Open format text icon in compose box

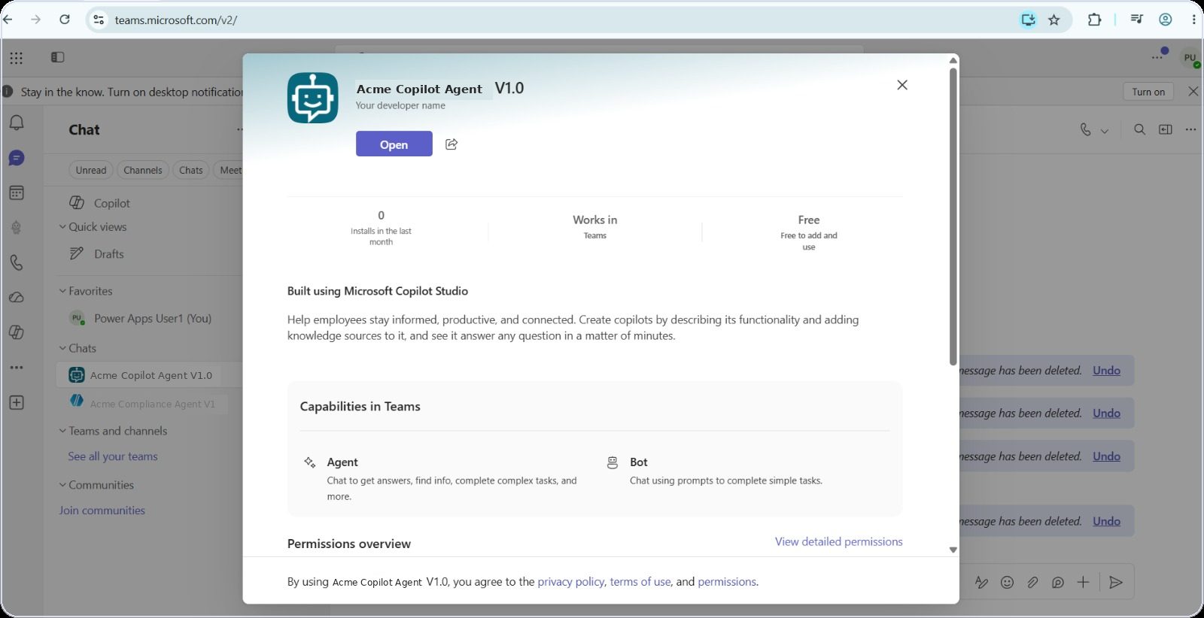click(981, 582)
